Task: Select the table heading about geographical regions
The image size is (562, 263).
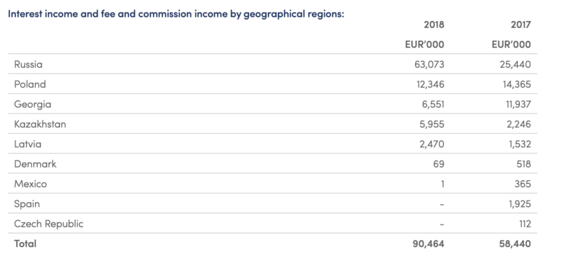Action: (x=176, y=14)
